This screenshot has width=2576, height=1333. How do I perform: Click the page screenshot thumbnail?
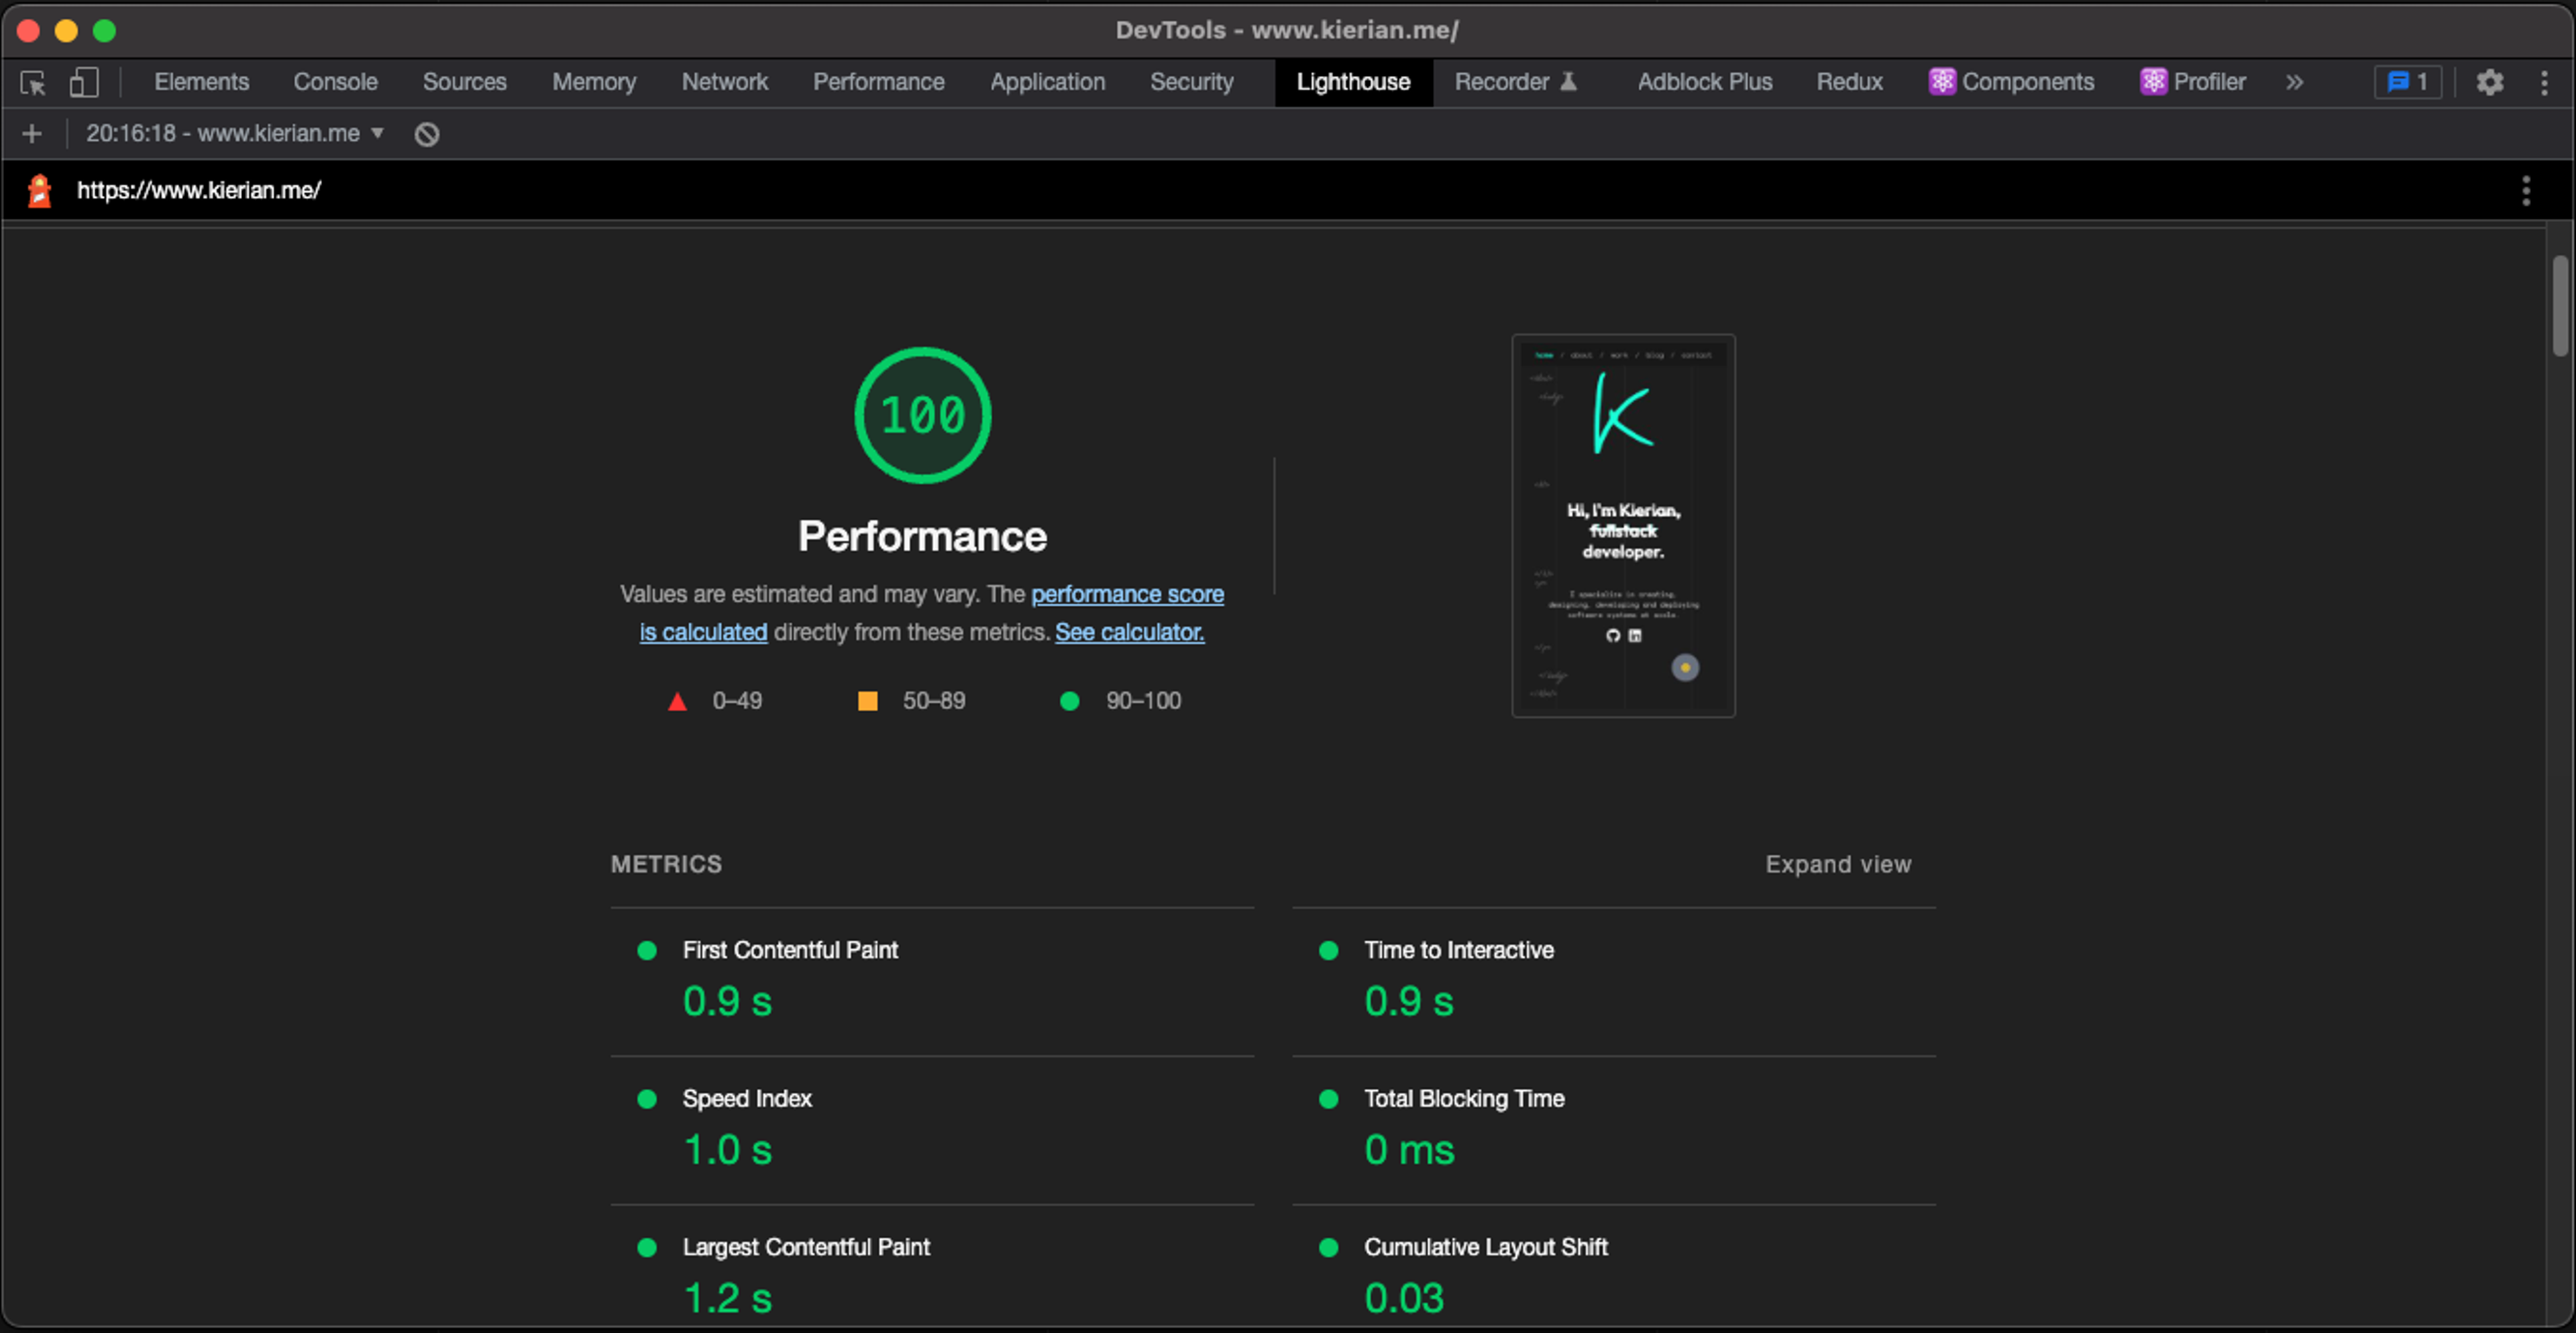click(1622, 525)
